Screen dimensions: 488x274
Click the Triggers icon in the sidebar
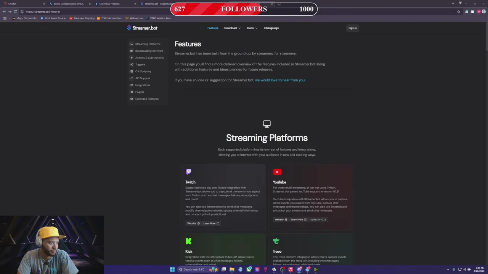tap(132, 64)
